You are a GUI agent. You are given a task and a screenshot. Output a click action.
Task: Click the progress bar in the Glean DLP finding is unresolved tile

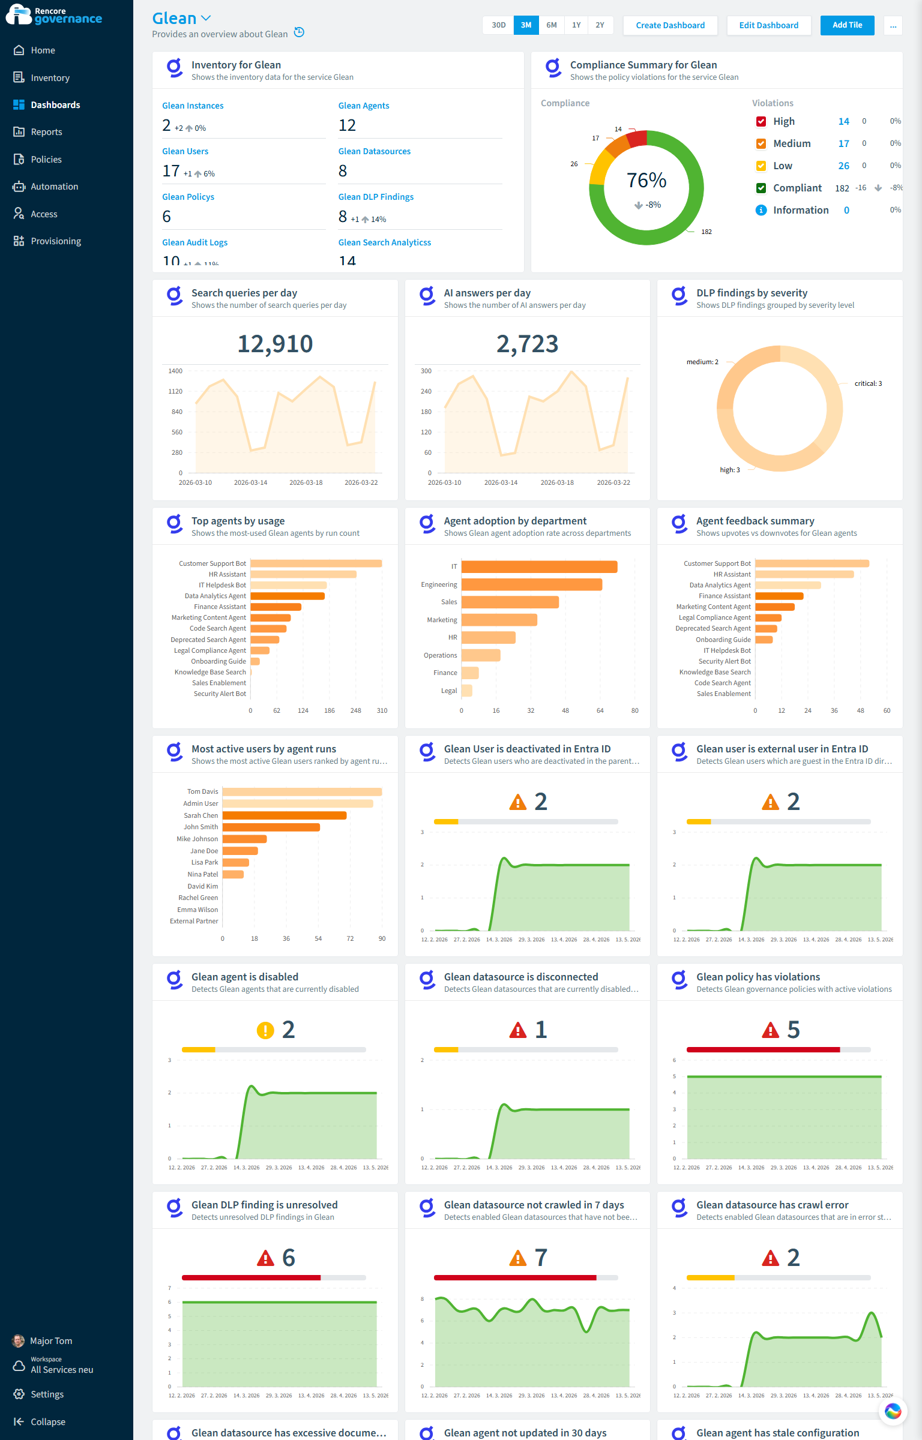tap(274, 1277)
